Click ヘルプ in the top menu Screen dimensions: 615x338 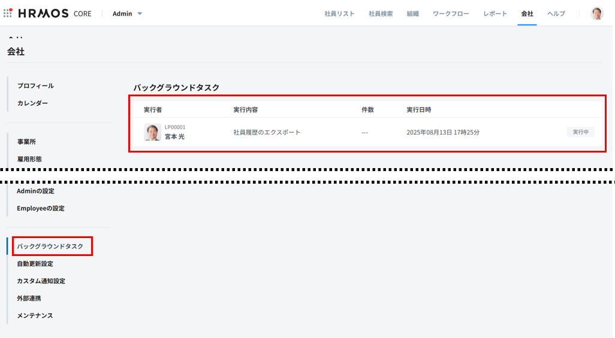pos(556,14)
